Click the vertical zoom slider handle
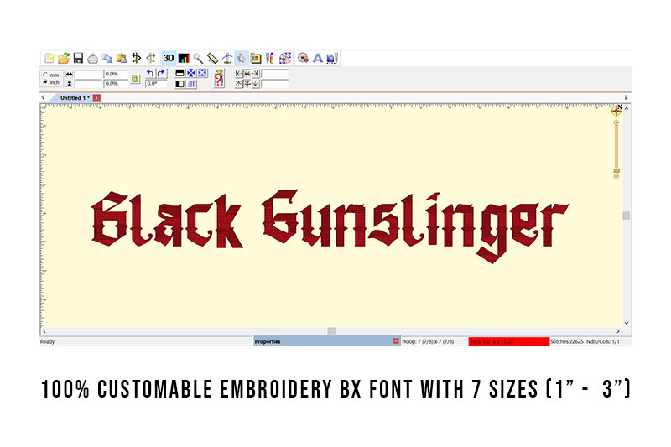The image size is (671, 447). [x=616, y=171]
